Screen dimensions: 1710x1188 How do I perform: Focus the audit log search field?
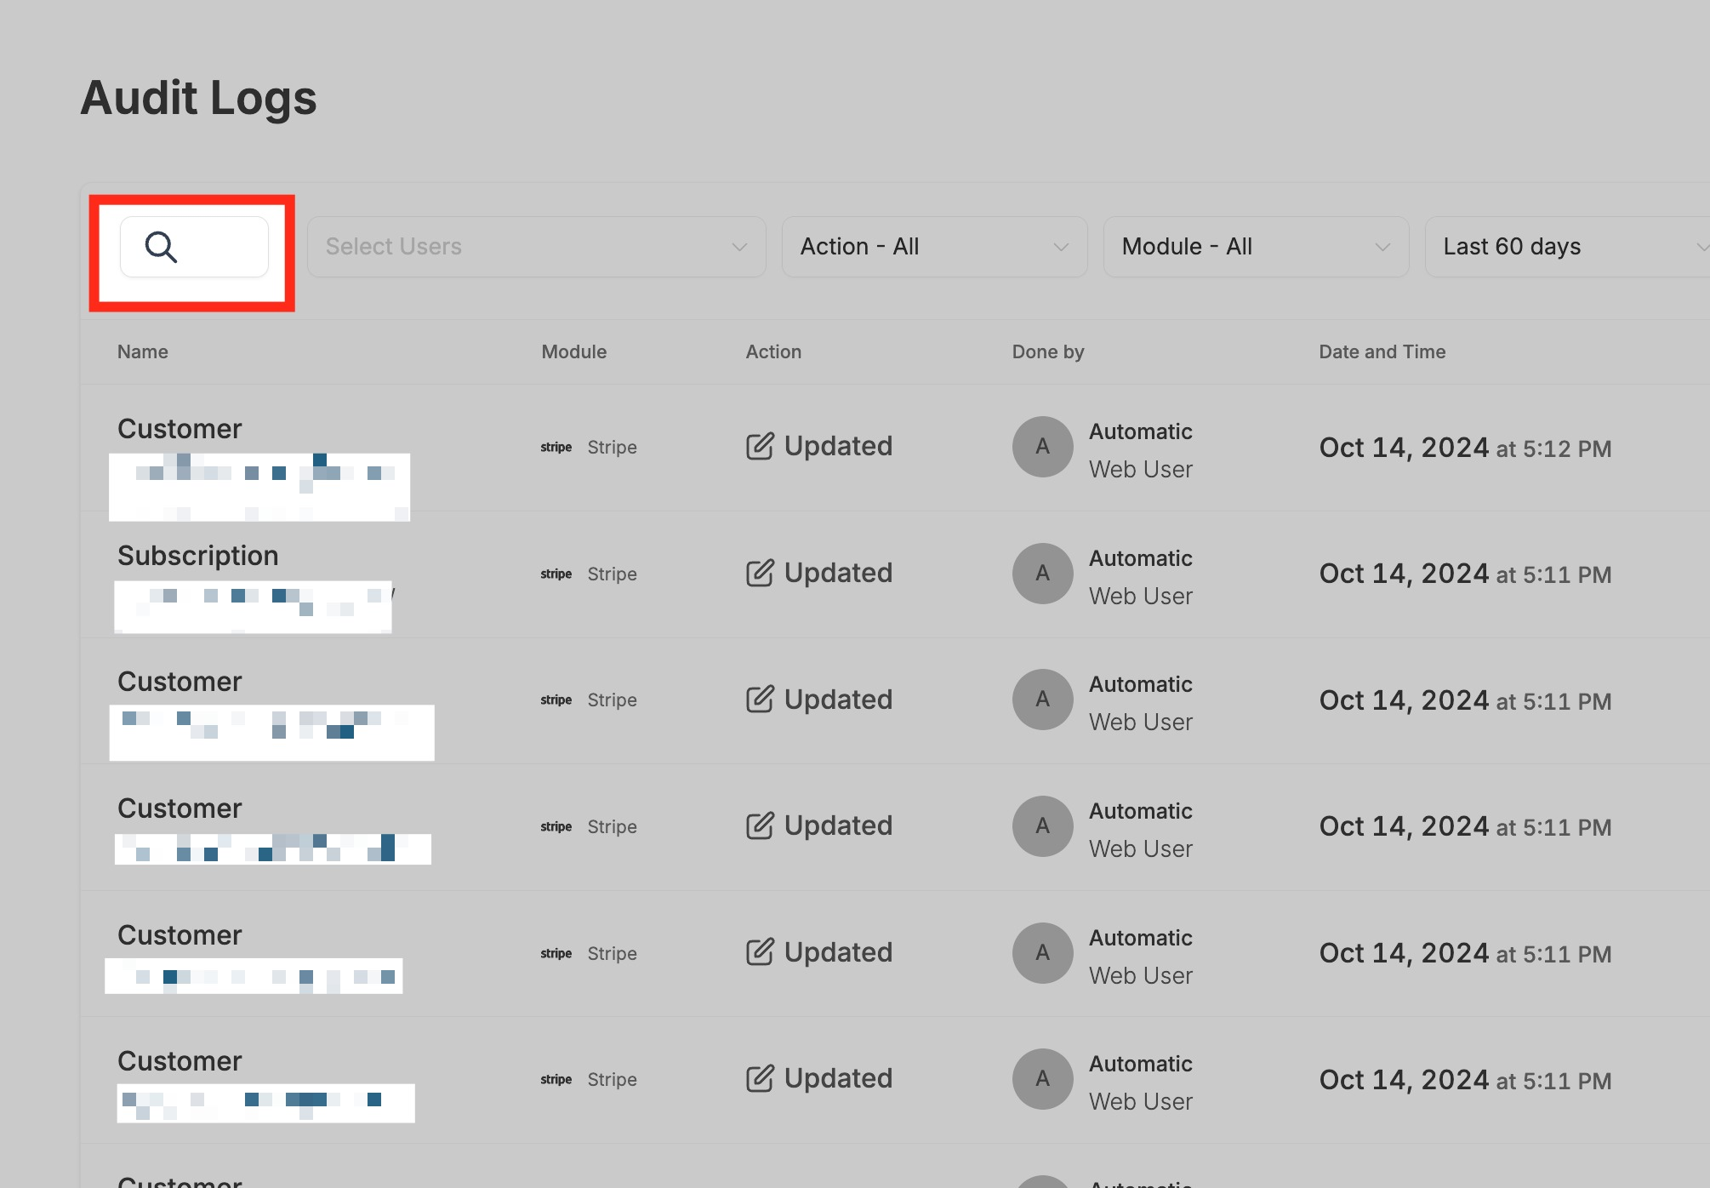(x=217, y=247)
